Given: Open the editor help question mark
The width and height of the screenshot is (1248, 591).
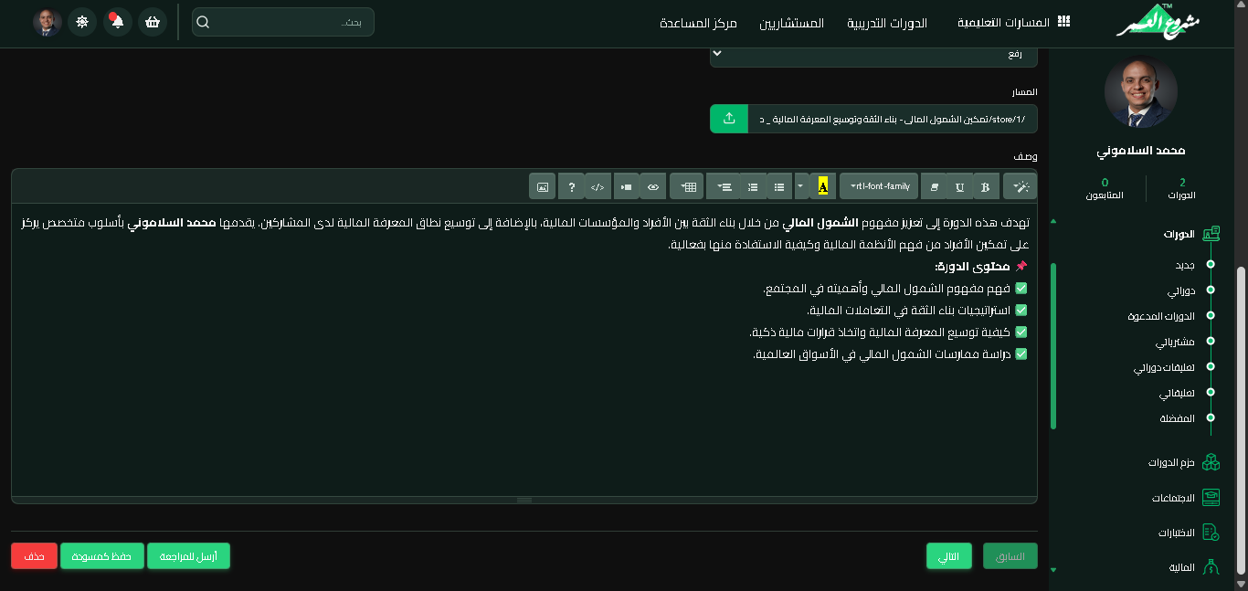Looking at the screenshot, I should click(x=571, y=186).
